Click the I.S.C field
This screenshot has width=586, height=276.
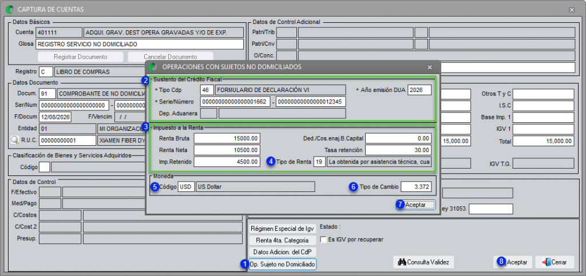tap(544, 106)
